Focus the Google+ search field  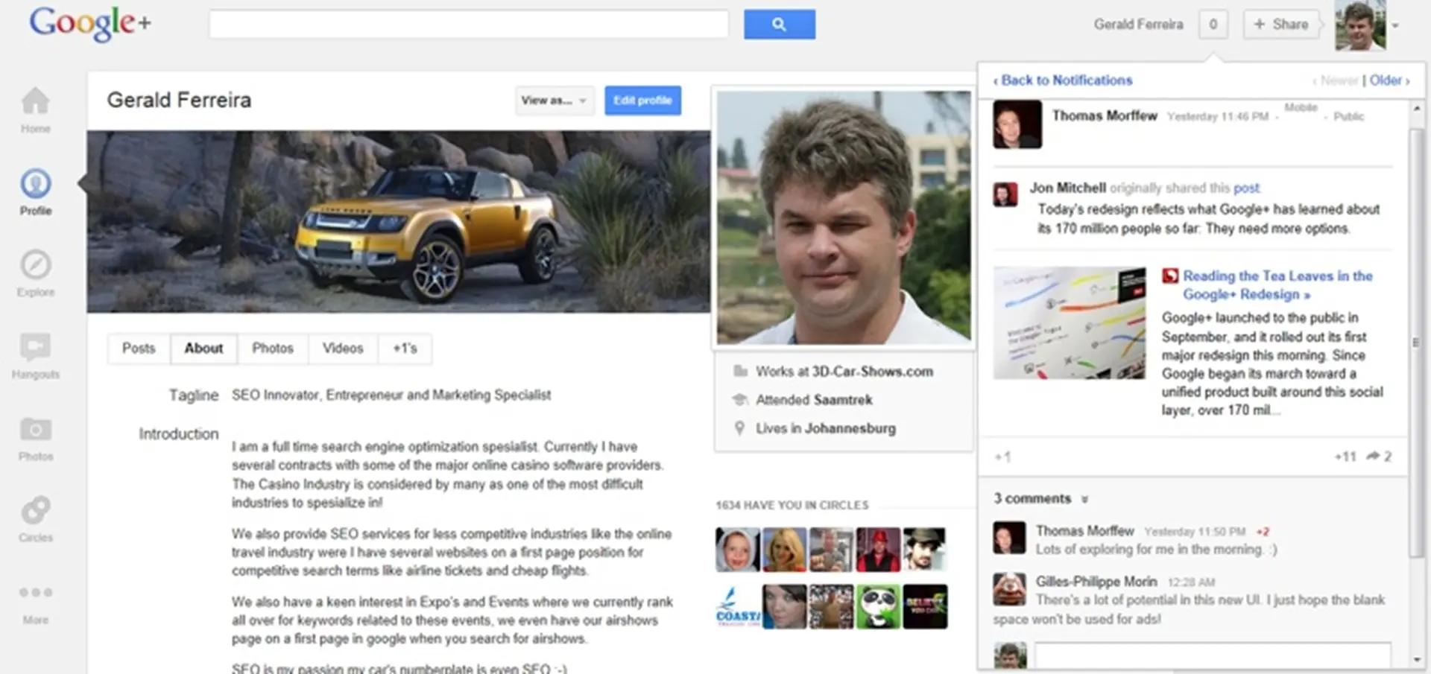click(469, 25)
